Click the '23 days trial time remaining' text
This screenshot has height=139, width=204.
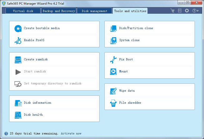(x=34, y=133)
